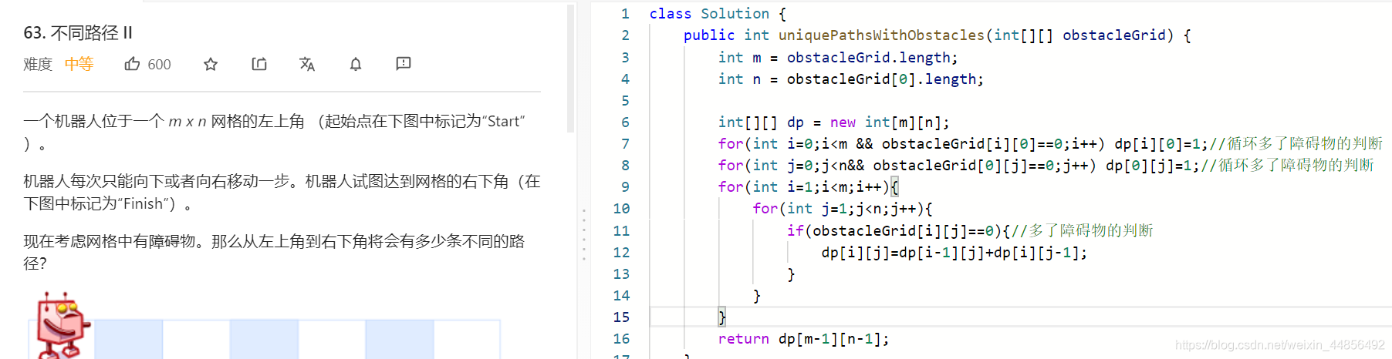
Task: Click the line 10 inner for loop
Action: click(x=843, y=209)
